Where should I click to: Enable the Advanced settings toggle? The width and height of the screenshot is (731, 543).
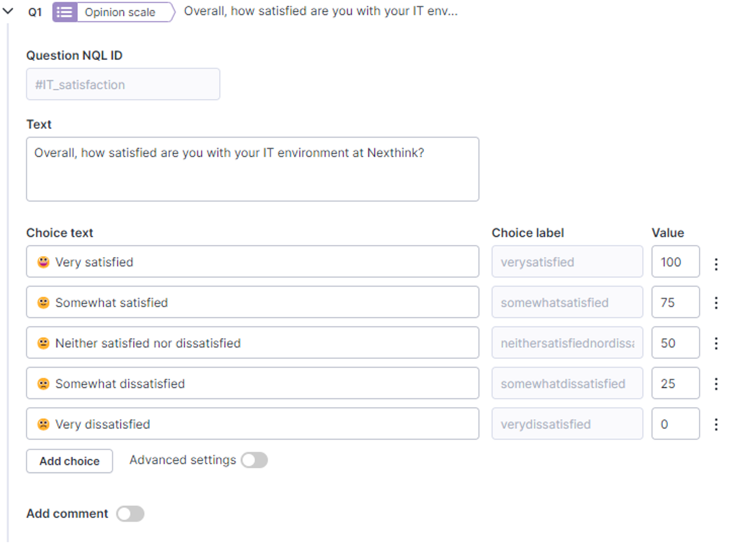click(x=254, y=460)
